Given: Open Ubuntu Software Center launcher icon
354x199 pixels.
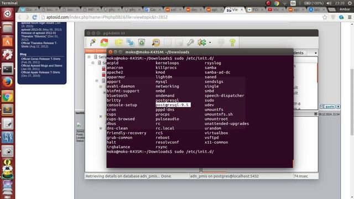Looking at the screenshot, I should tap(7, 41).
